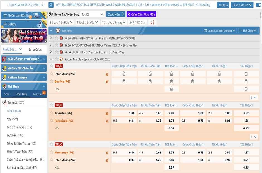This screenshot has height=173, width=262.
Task: Click Juventus handicap odds 1.00
Action: 124,113
